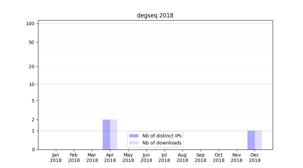Pick the 'Sep 2018' x-axis label
Screen dimensions: 303x168
coord(200,158)
